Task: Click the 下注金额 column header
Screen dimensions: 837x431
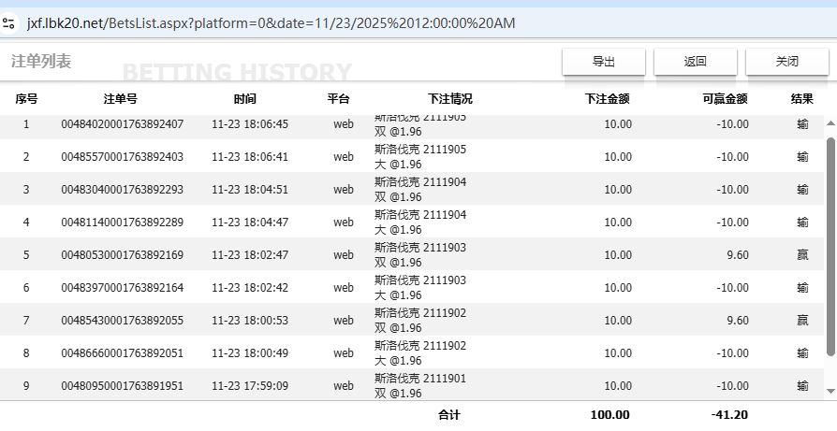Action: [x=607, y=99]
